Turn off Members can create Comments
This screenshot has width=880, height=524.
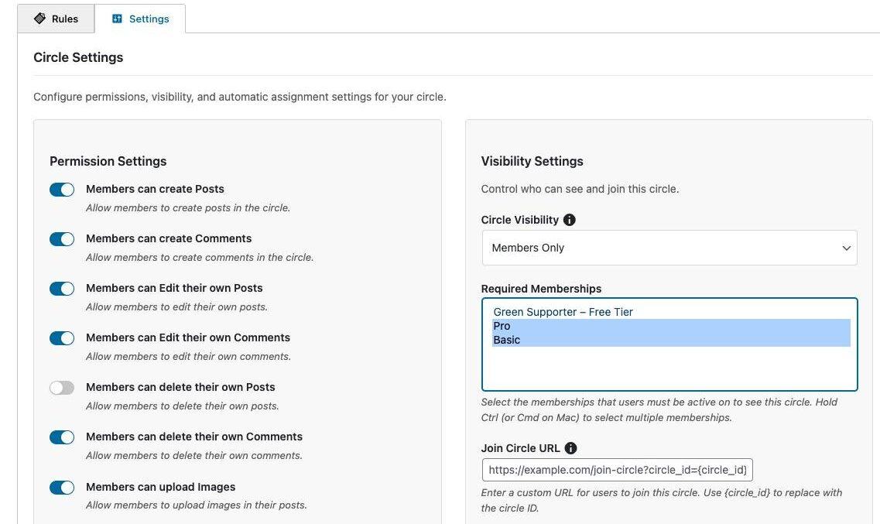(x=62, y=239)
